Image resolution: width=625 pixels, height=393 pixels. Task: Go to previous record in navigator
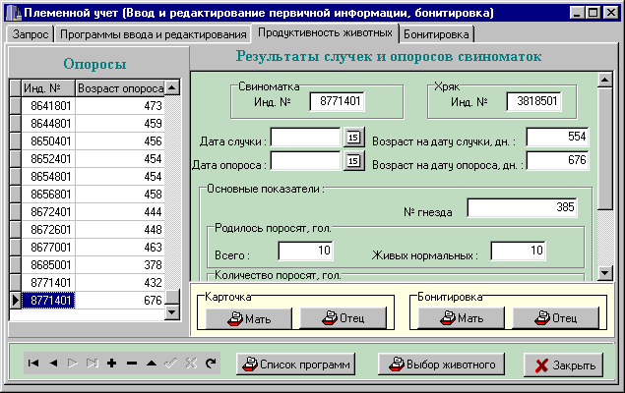pyautogui.click(x=53, y=363)
